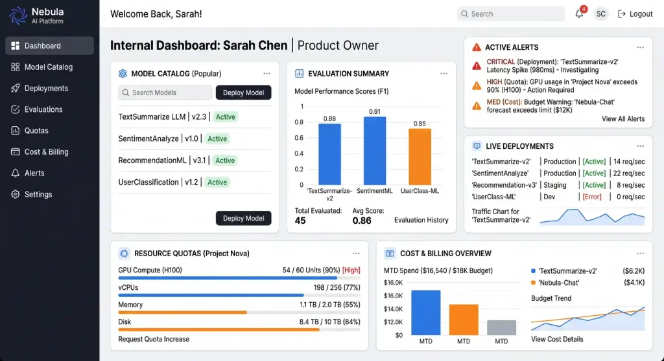Click the GPU Compute (H100) progress bar
The width and height of the screenshot is (664, 361).
click(239, 278)
